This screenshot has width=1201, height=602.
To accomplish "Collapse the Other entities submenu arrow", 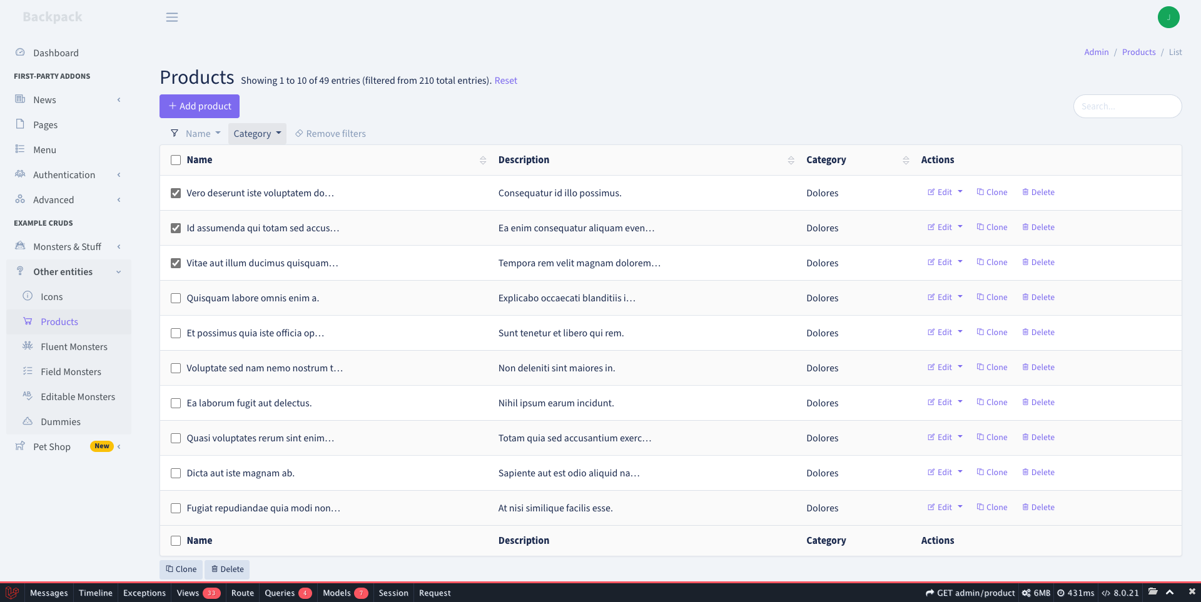I will pos(119,272).
